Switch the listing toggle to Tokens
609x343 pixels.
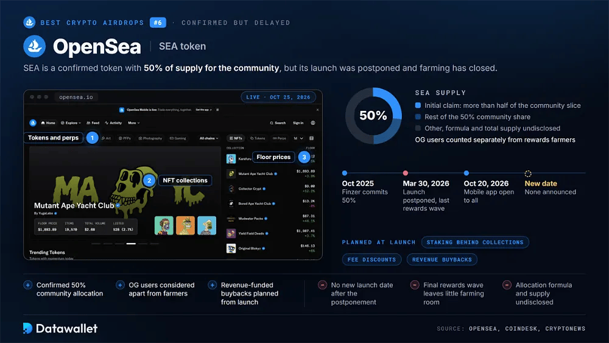258,138
